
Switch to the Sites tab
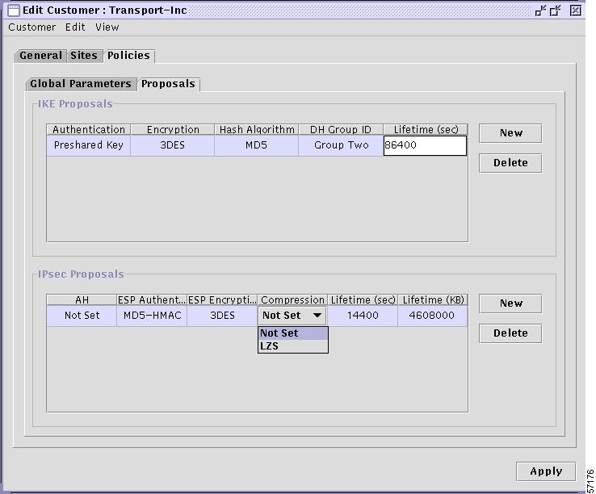[x=84, y=56]
